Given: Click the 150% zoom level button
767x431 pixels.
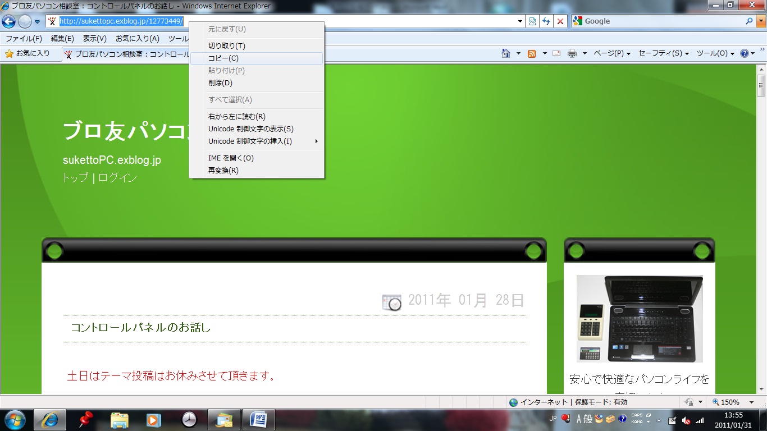Looking at the screenshot, I should point(726,402).
